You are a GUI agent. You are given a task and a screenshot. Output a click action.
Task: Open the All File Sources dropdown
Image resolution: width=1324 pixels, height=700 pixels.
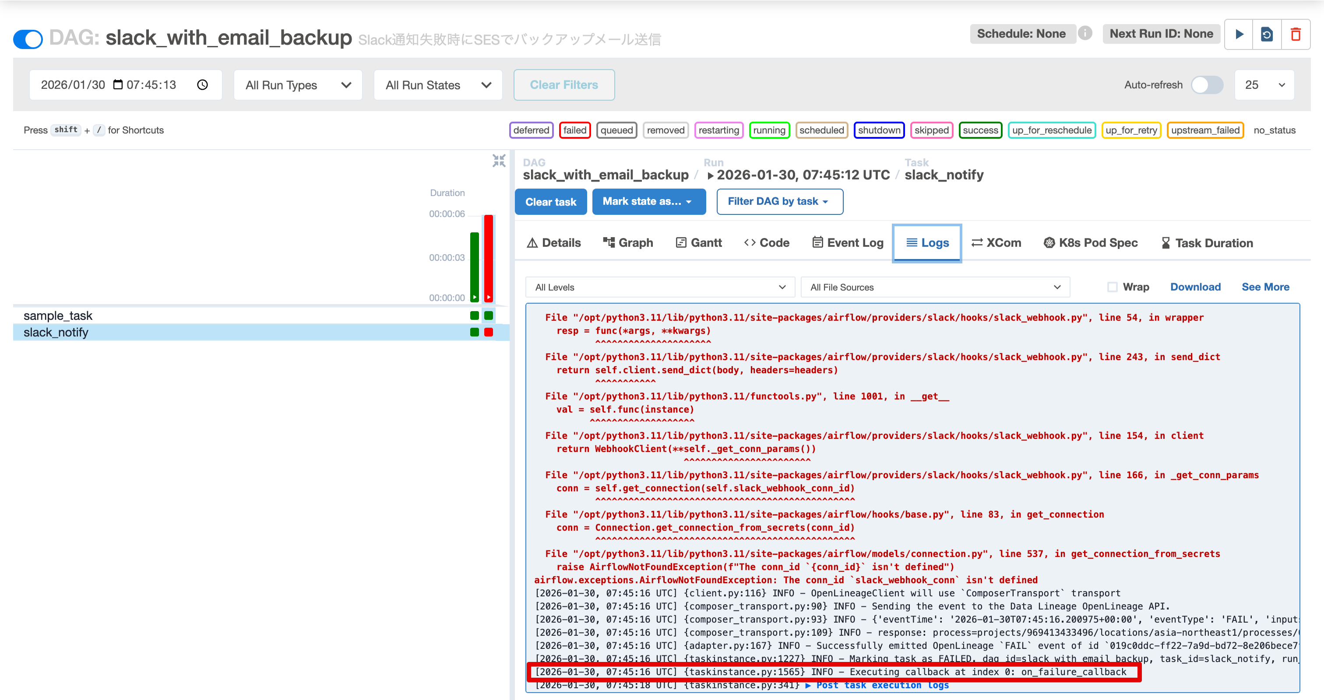[x=935, y=287]
